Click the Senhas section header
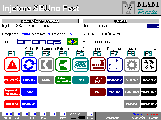 click(121, 21)
